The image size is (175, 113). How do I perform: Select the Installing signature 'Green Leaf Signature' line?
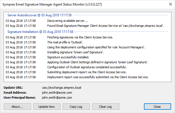click(75, 52)
